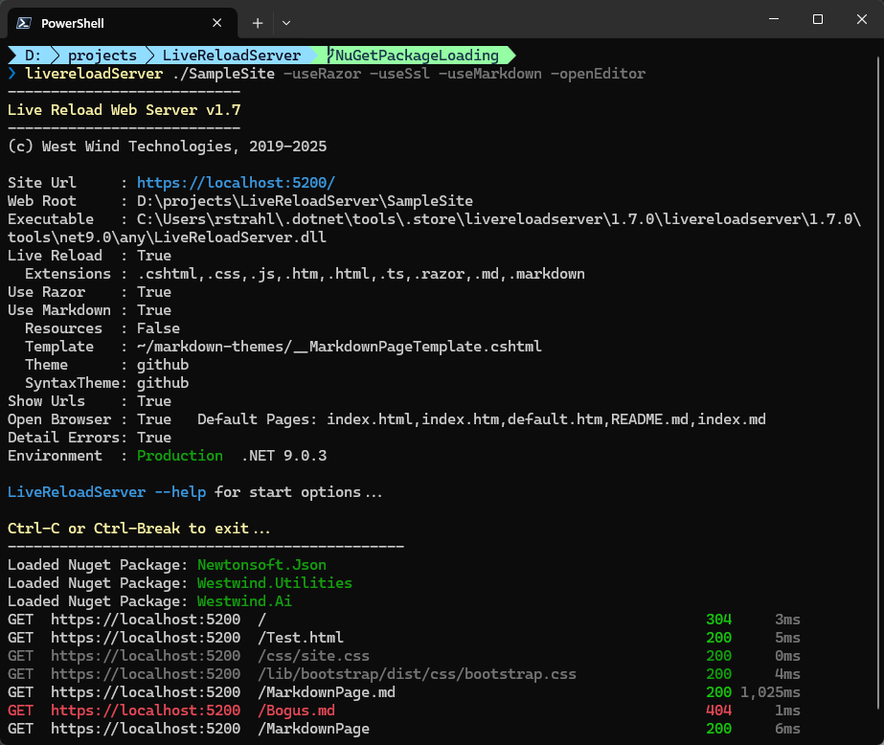The image size is (884, 745).
Task: Click the PowerShell icon on the tab
Action: (24, 23)
